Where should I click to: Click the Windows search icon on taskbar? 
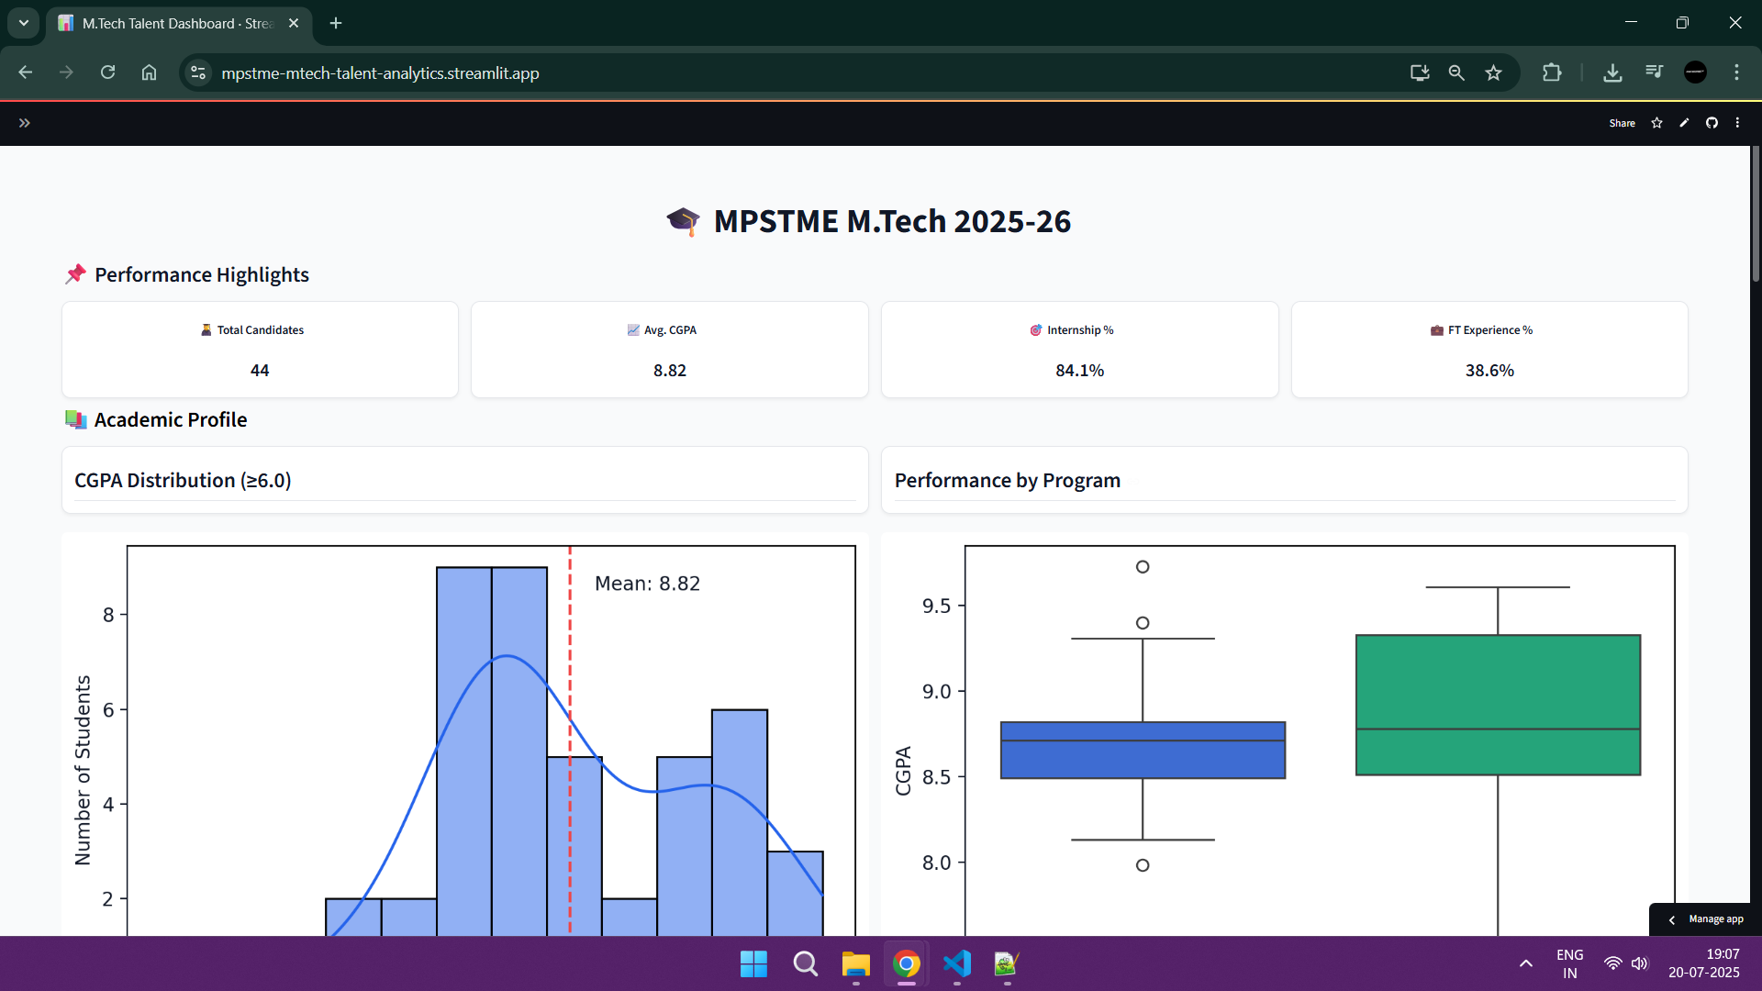click(x=805, y=964)
